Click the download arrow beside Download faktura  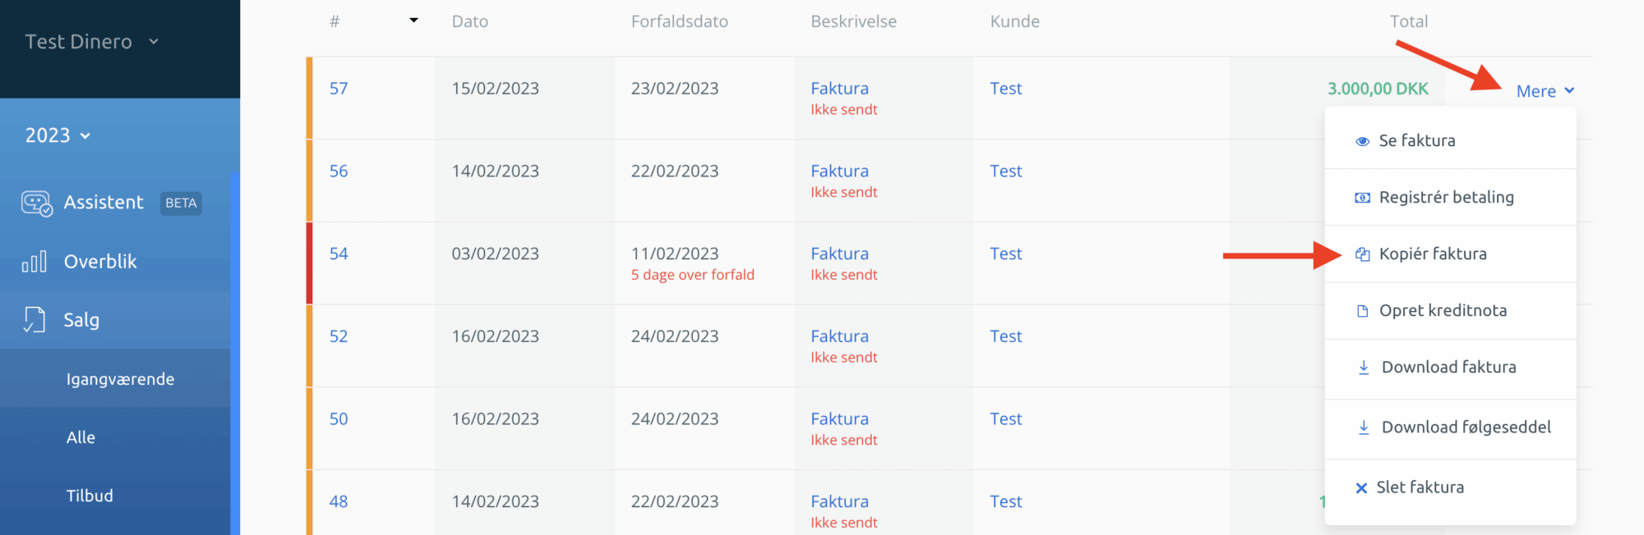1363,368
